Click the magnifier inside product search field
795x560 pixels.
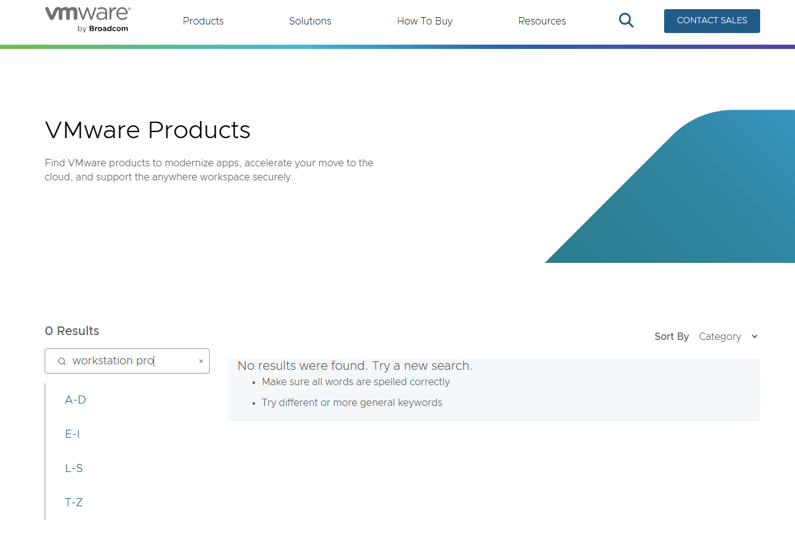[62, 361]
